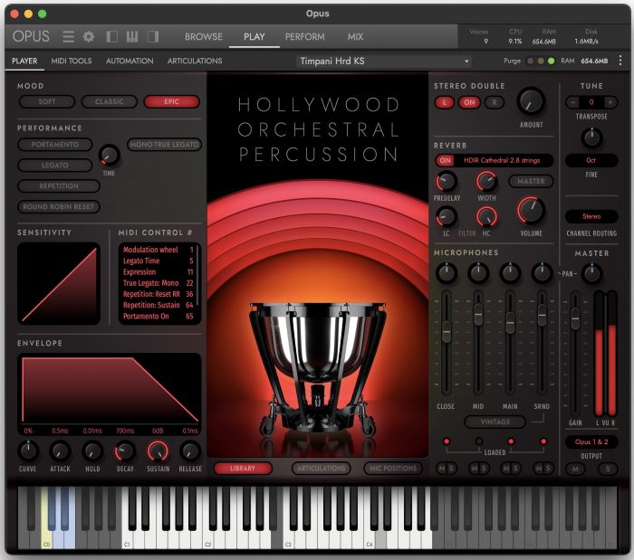Click the Performance Time knob
634x560 pixels.
(x=110, y=156)
